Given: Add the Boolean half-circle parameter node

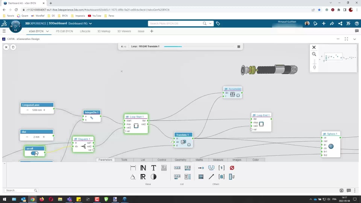Looking at the screenshot, I should (x=153, y=177).
